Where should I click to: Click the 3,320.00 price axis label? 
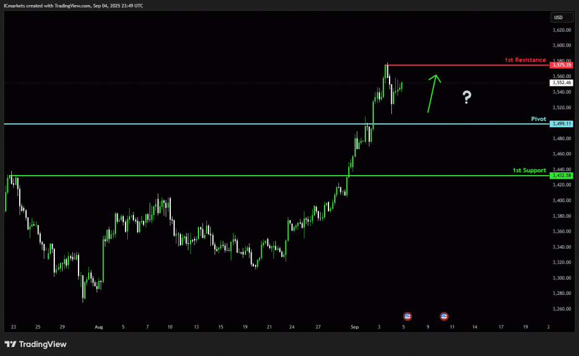coord(561,262)
